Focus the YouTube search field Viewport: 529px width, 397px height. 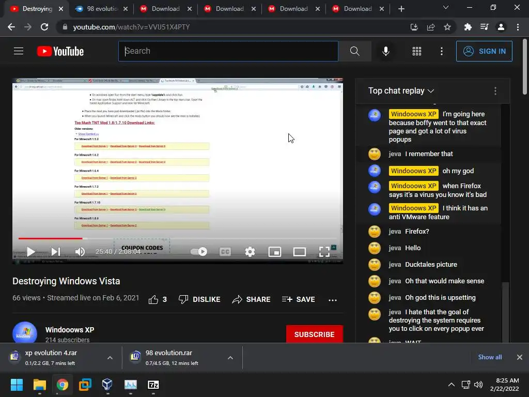point(228,51)
